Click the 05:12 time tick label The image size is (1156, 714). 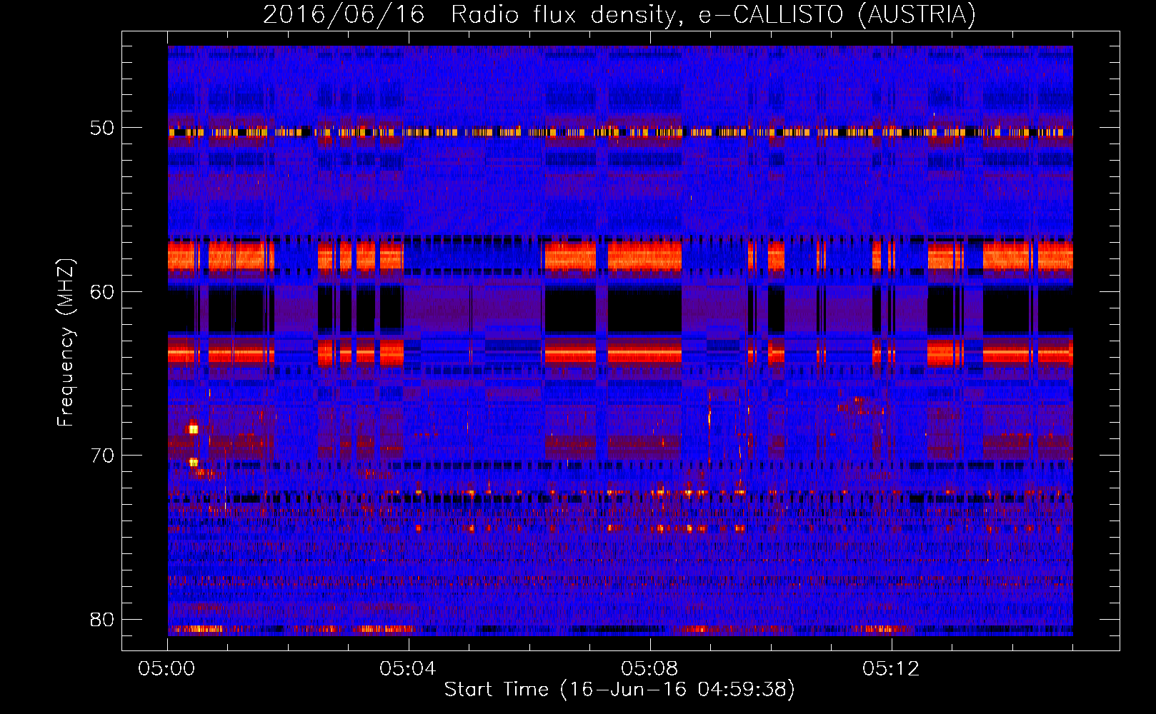(x=891, y=669)
